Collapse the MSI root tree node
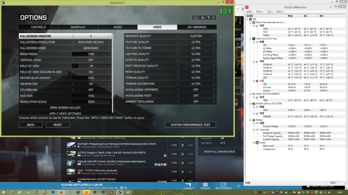Screen dimensions: 348x195 (x=247, y=19)
